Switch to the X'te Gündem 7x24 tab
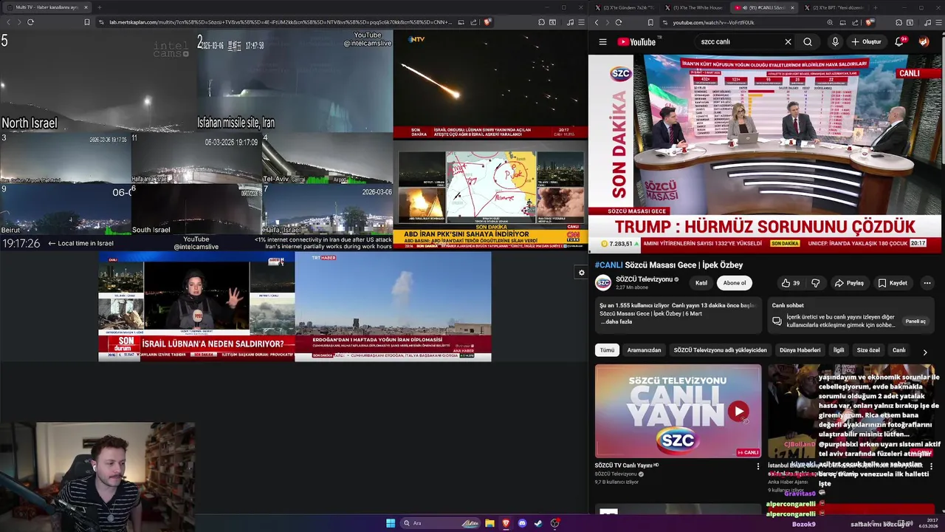 point(622,7)
